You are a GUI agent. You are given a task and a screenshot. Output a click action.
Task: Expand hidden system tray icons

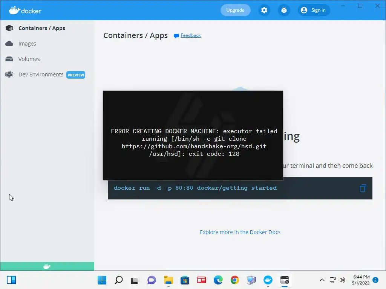point(322,280)
